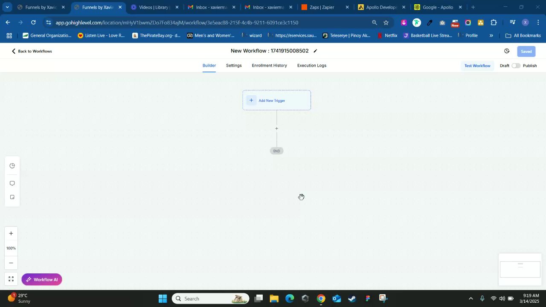Open the workflow version history clock icon
The image size is (546, 307).
pyautogui.click(x=507, y=51)
